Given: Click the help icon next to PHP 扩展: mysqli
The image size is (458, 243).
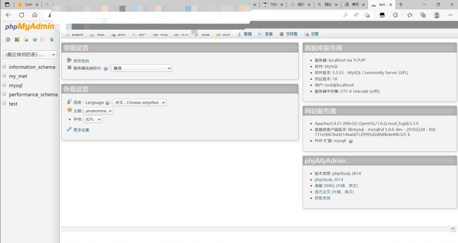Looking at the screenshot, I should 351,141.
